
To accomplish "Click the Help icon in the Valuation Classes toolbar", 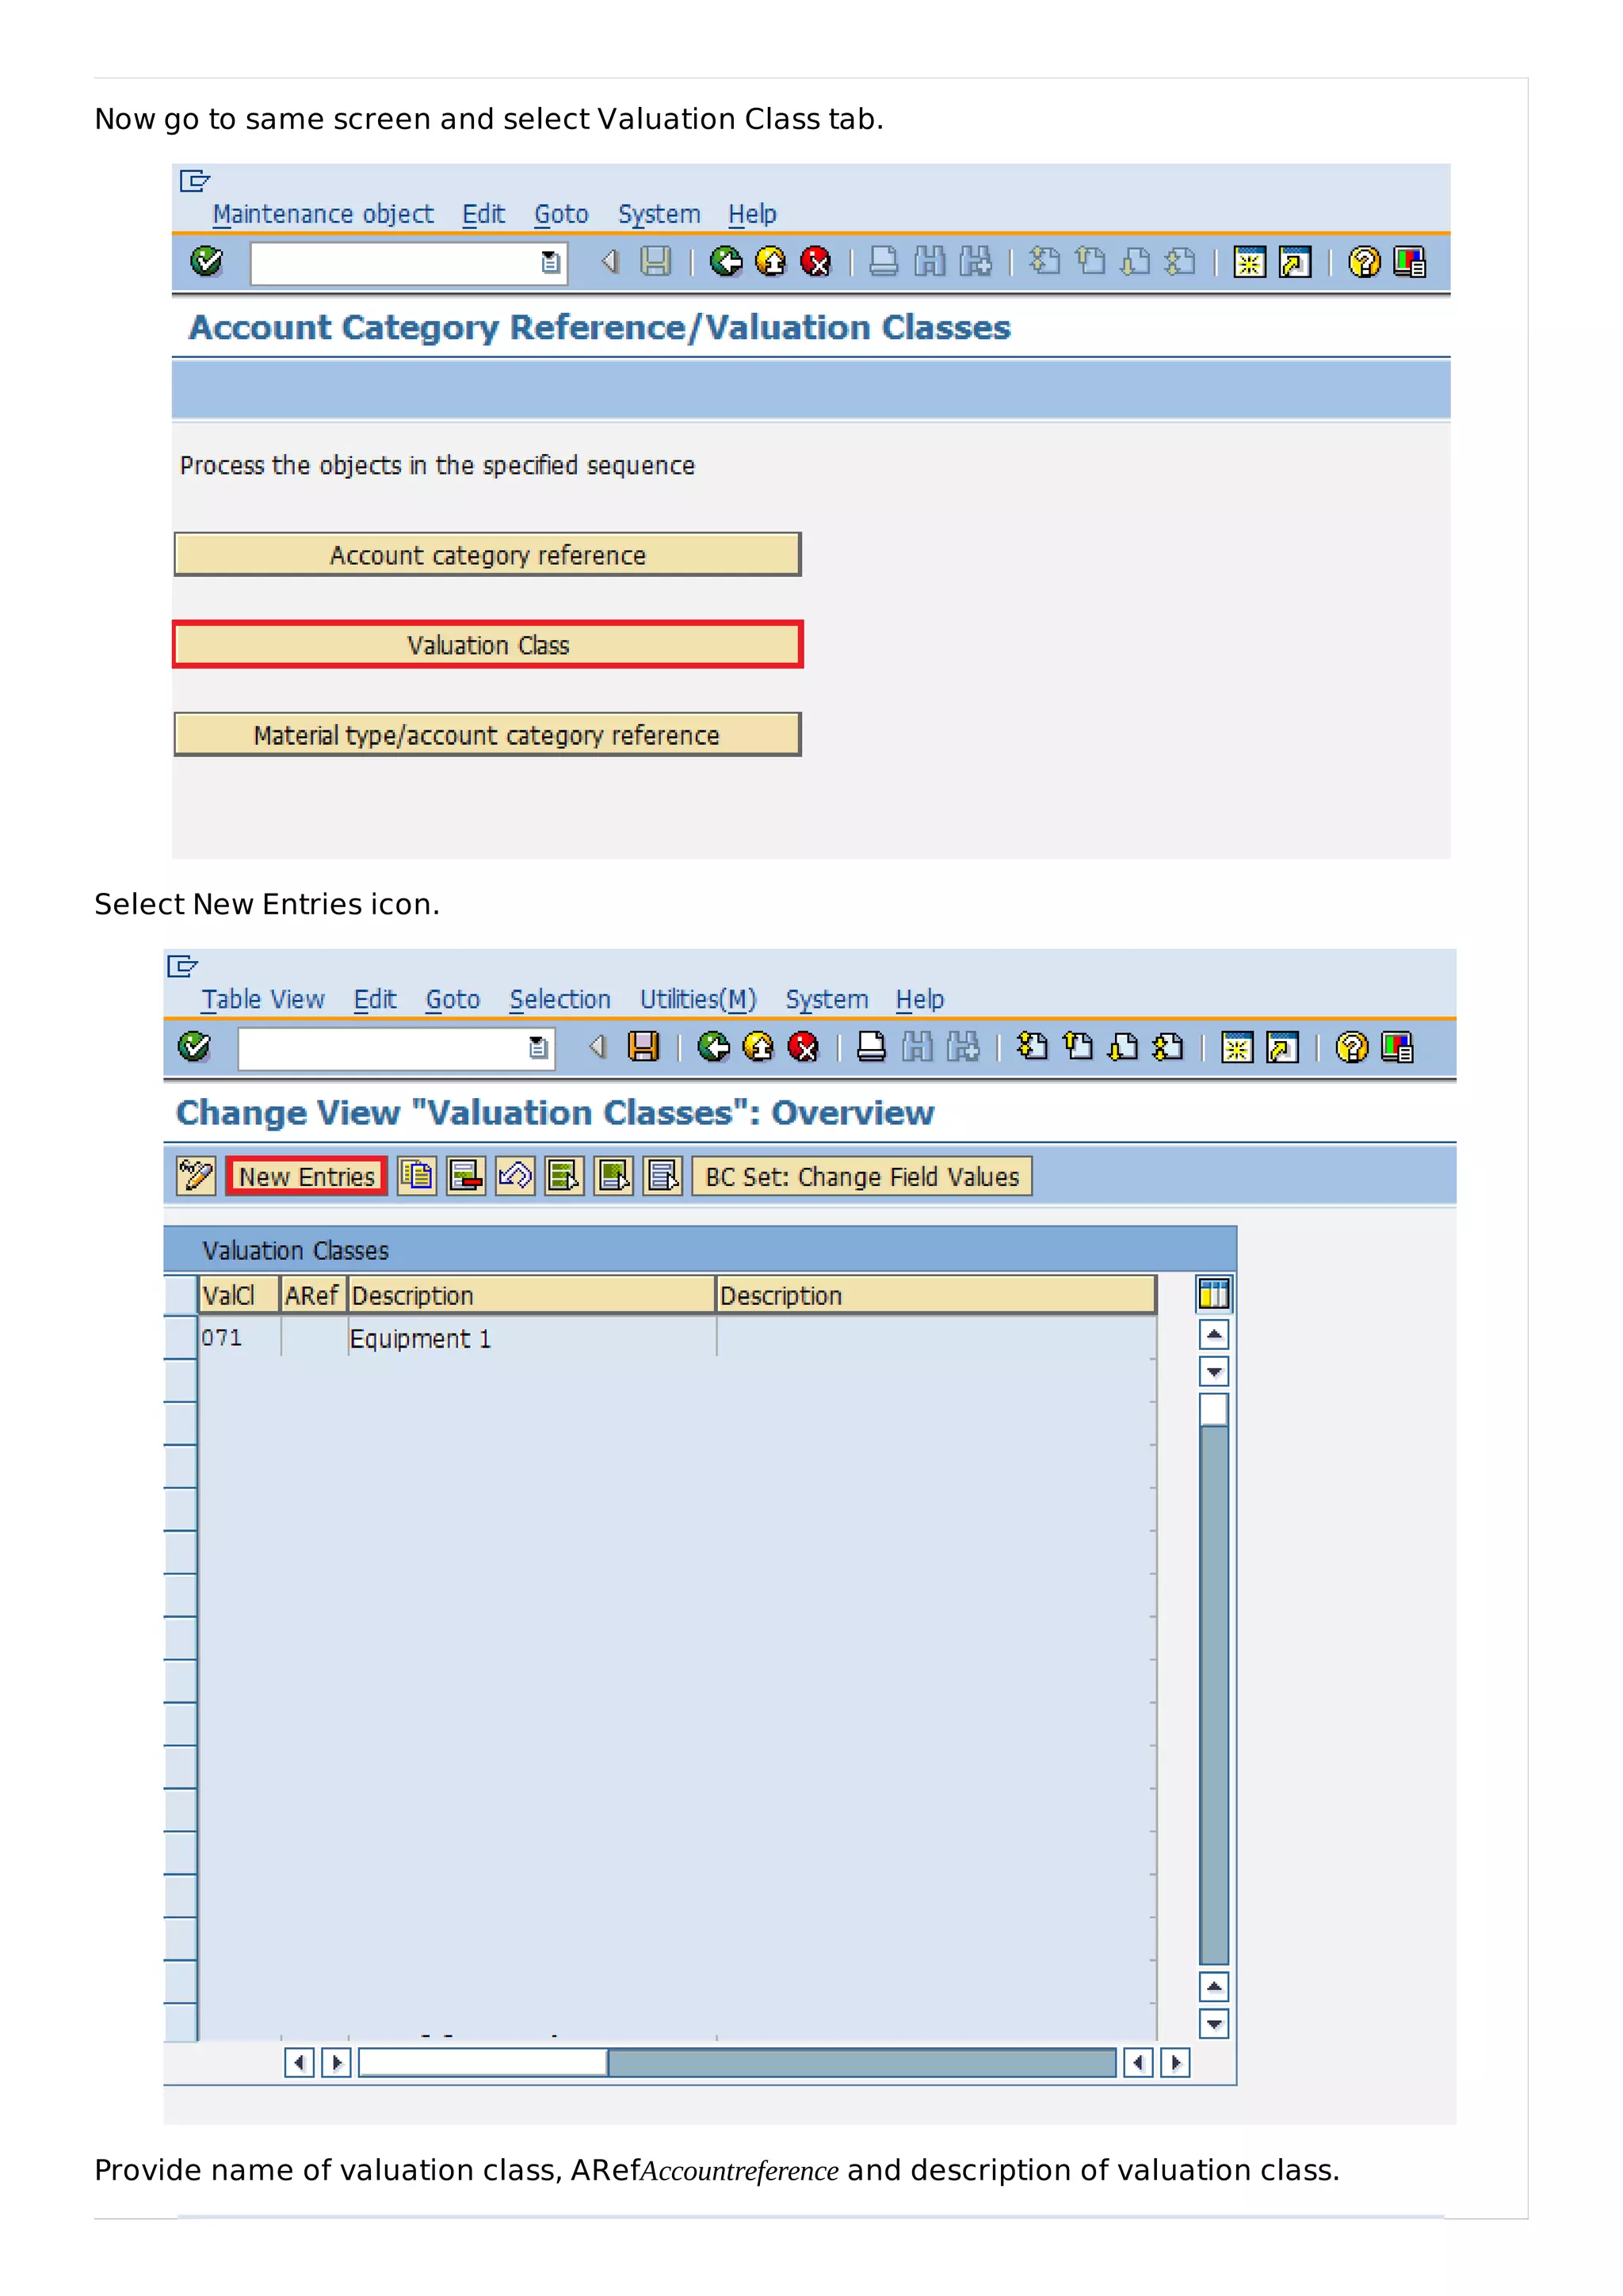I will 1352,1047.
